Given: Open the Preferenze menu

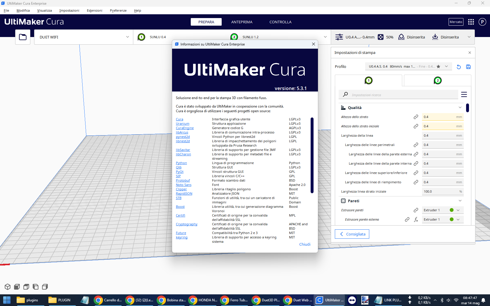Looking at the screenshot, I should pyautogui.click(x=118, y=10).
